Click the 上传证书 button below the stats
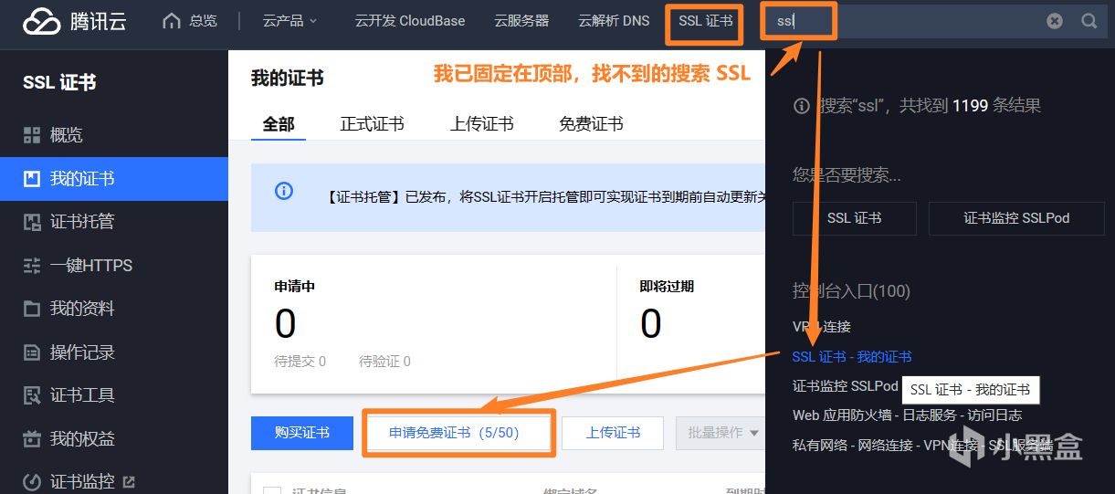Screen dimensions: 1115x494 pos(613,433)
